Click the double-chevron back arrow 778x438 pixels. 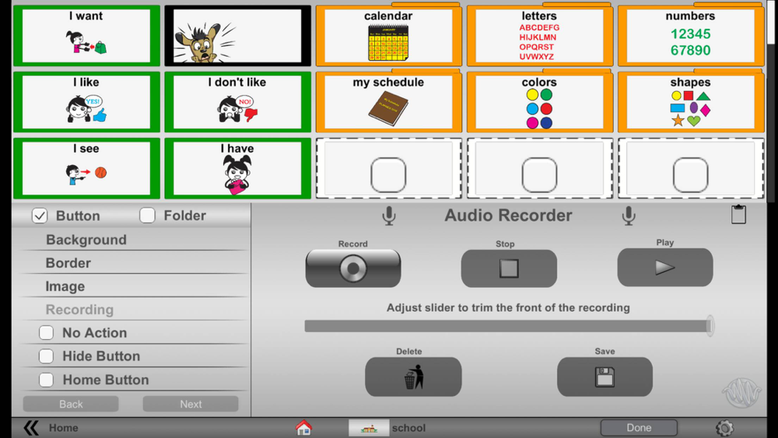click(x=31, y=428)
